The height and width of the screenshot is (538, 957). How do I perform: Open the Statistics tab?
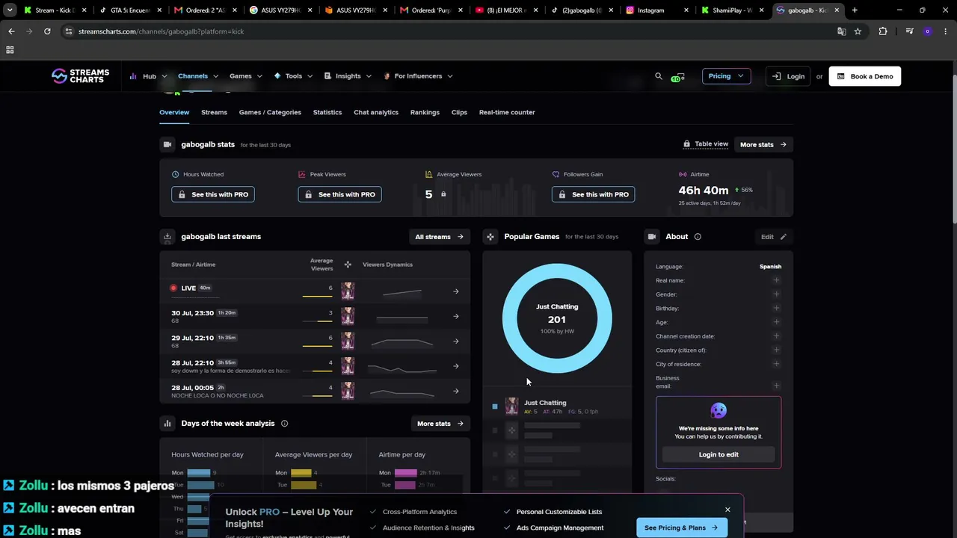327,112
